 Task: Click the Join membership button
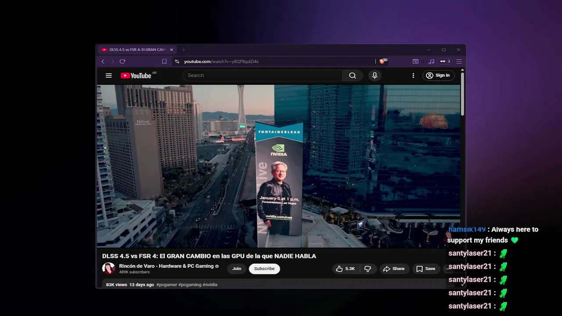coord(237,269)
